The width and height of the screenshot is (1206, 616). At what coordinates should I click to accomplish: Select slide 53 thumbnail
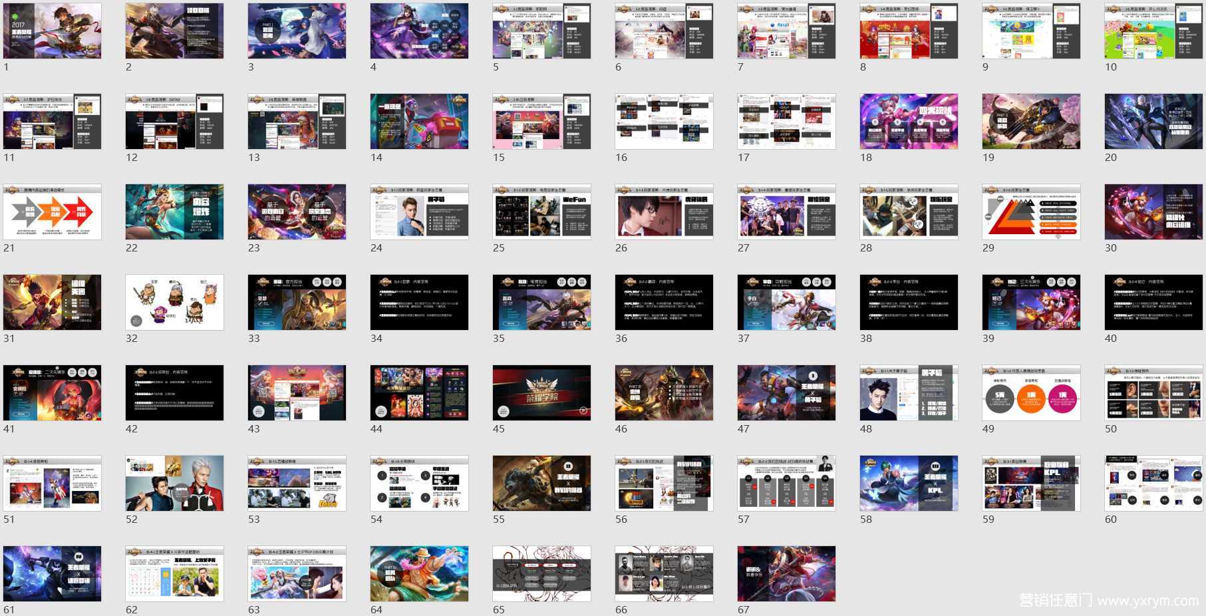(x=297, y=483)
